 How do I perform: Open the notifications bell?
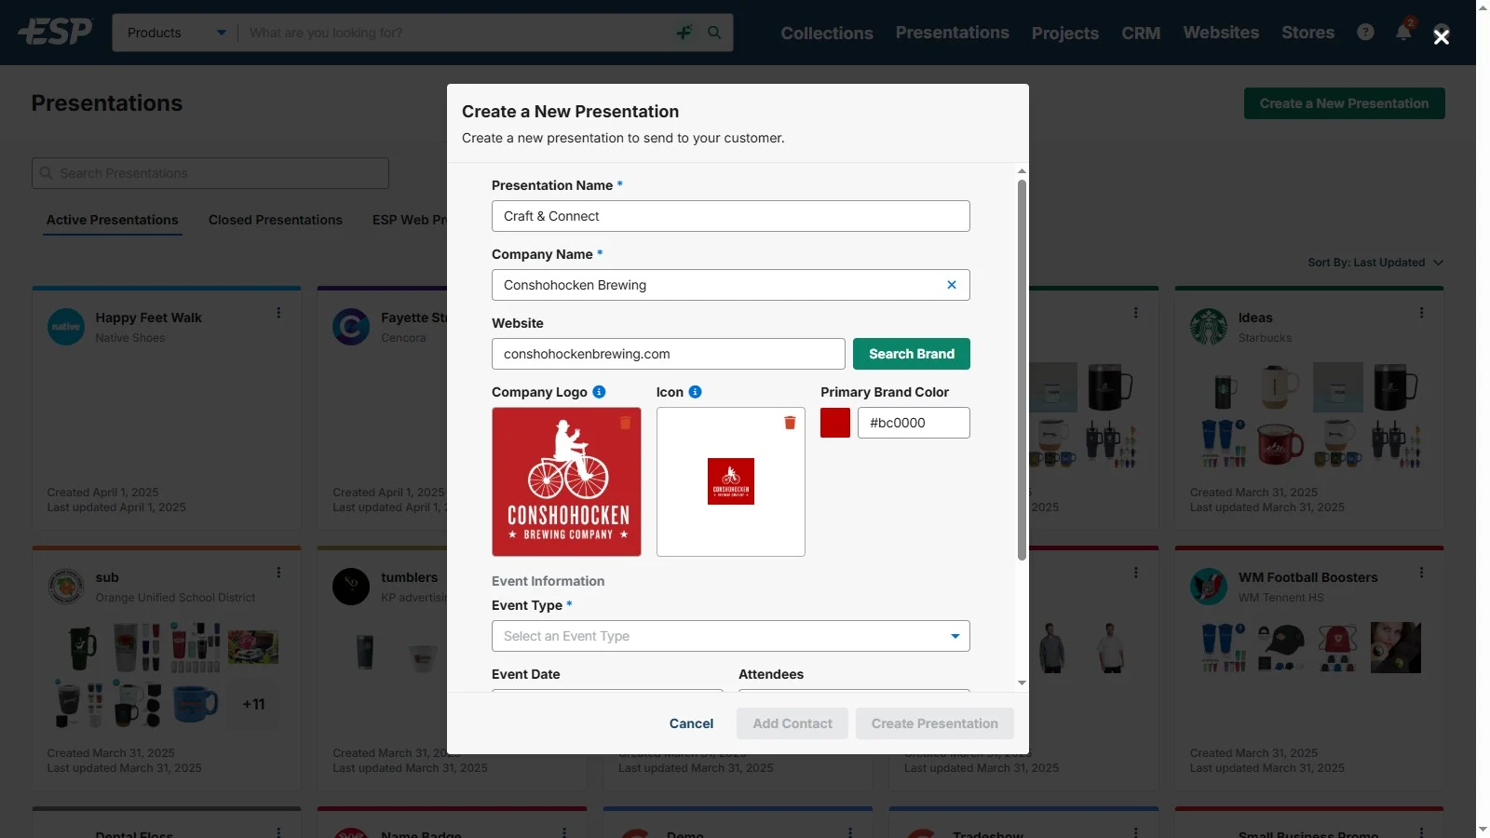(1403, 33)
